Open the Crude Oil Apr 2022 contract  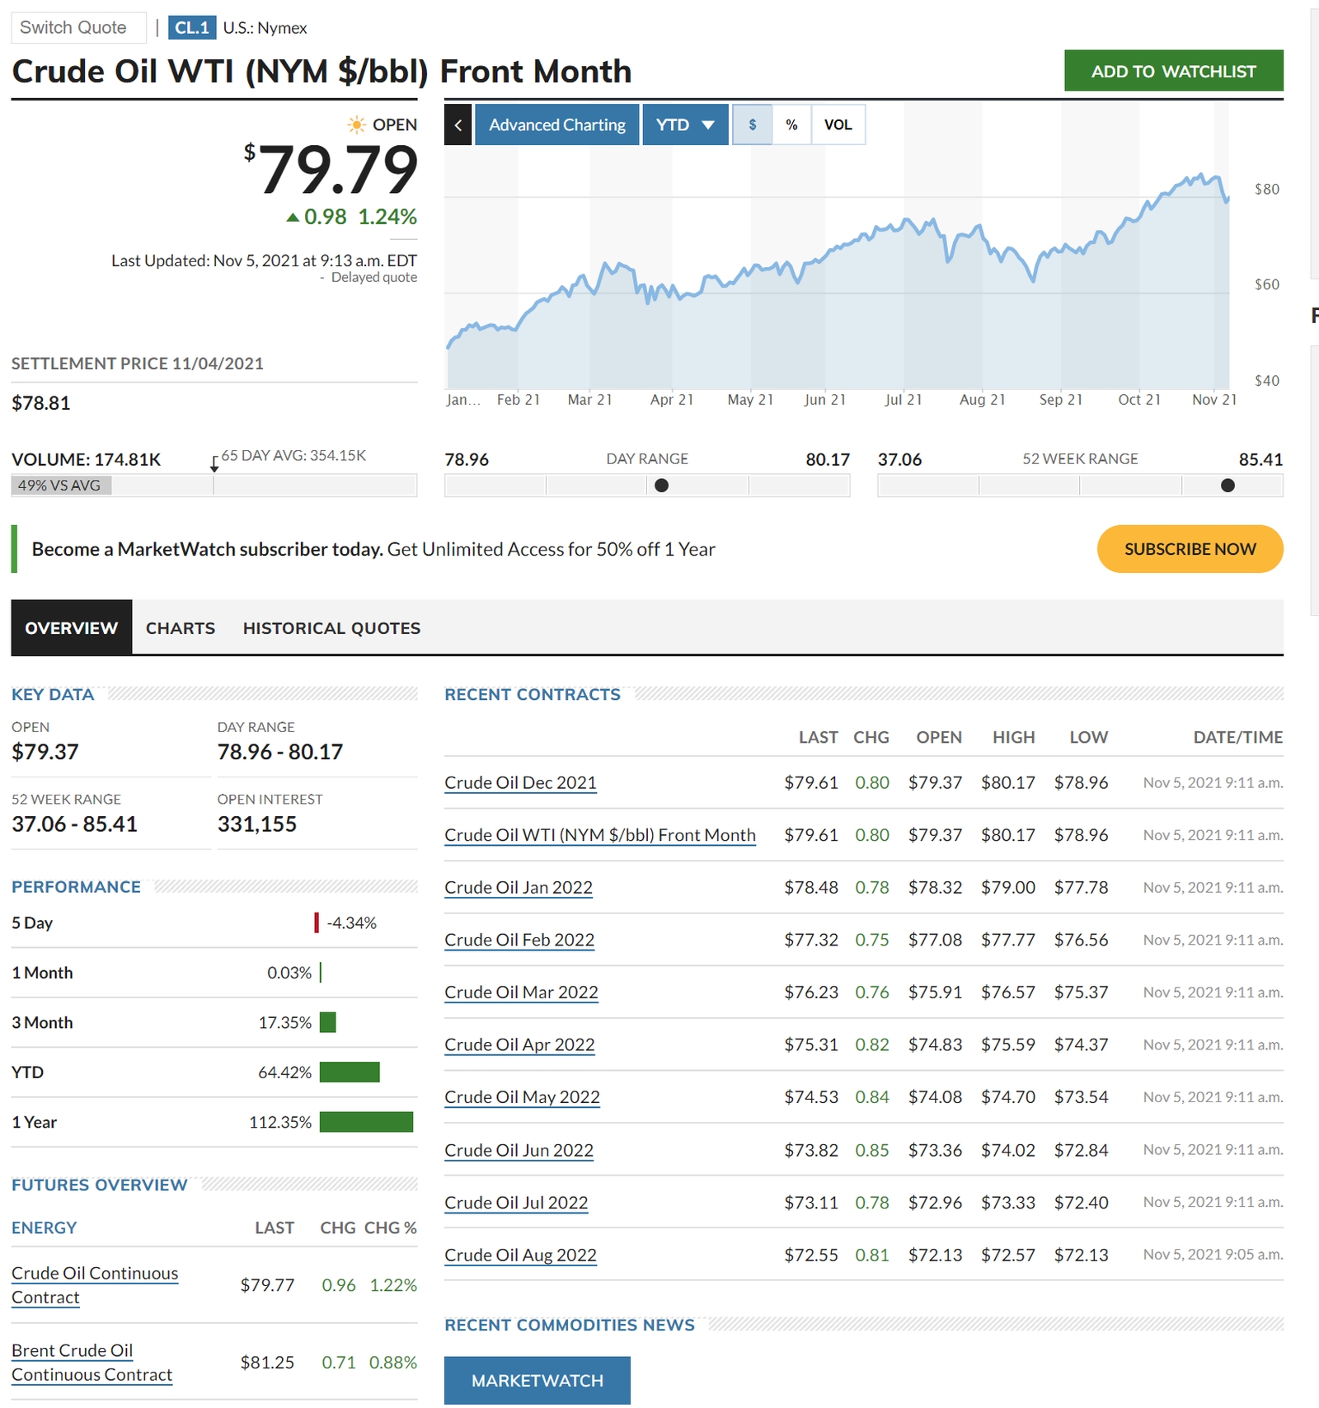pos(519,1044)
